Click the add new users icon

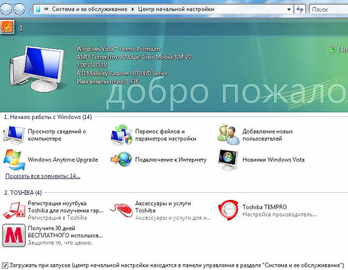(x=228, y=134)
